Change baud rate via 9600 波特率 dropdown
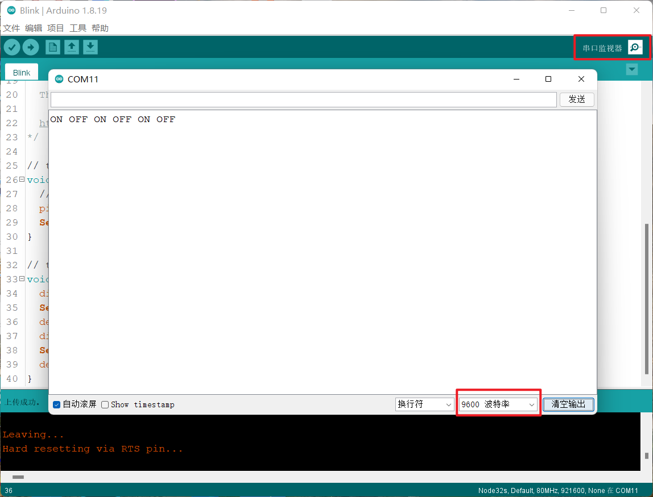The image size is (653, 497). click(x=497, y=404)
